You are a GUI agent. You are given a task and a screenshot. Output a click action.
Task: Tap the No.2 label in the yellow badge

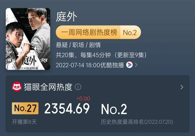[x=130, y=33]
